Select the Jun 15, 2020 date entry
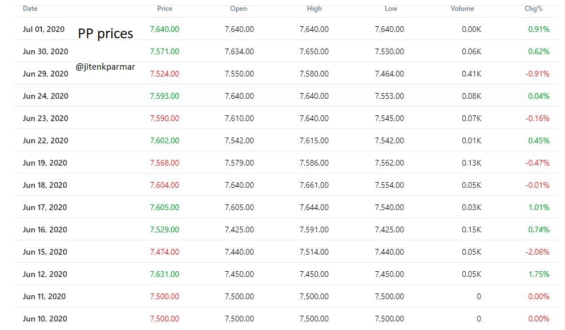565x330 pixels. point(45,251)
